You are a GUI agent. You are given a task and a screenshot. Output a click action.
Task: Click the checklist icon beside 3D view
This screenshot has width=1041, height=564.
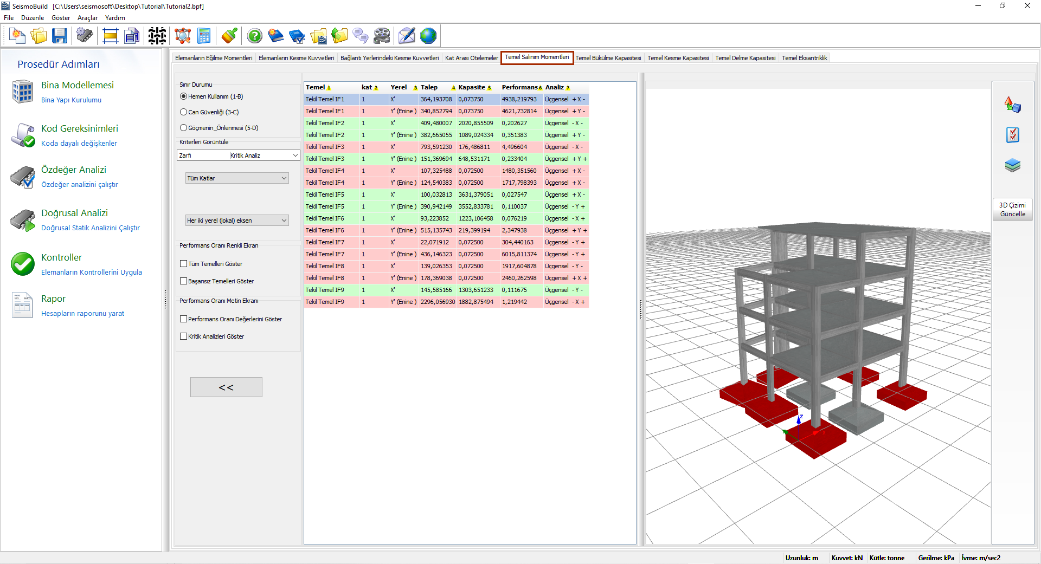[x=1012, y=135]
